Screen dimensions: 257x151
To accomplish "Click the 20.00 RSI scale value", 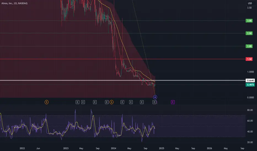I will (x=250, y=142).
